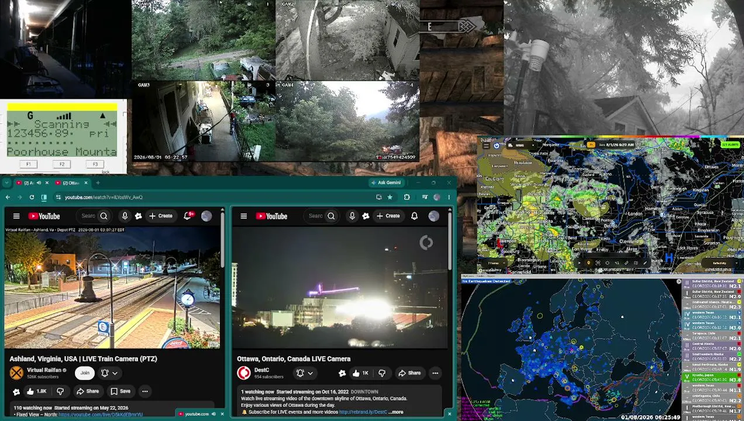The height and width of the screenshot is (421, 744).
Task: Like the Ottawa video showing 1K
Action: (x=361, y=373)
